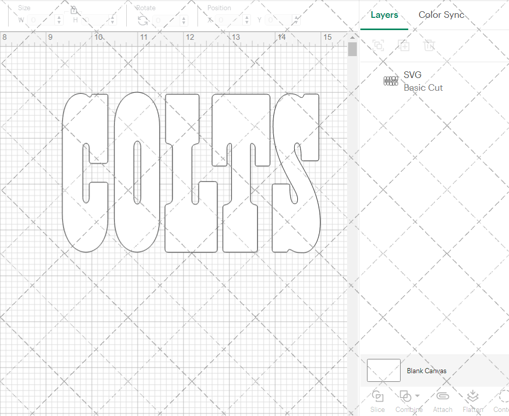509x416 pixels.
Task: Click the Rotate angle input field
Action: [166, 20]
